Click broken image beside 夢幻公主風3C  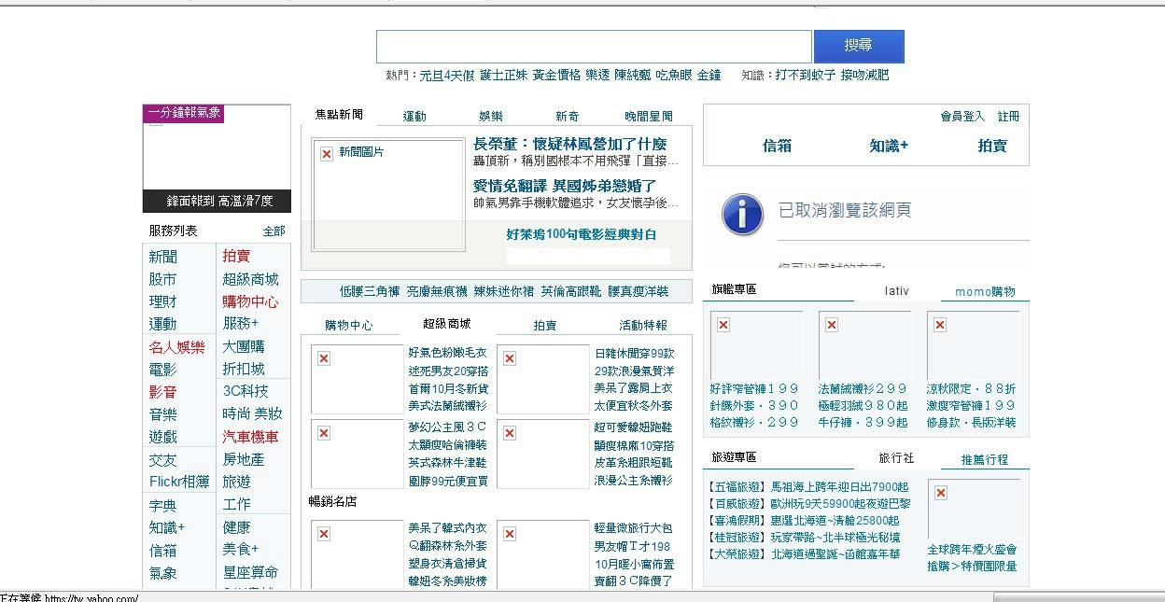[358, 454]
